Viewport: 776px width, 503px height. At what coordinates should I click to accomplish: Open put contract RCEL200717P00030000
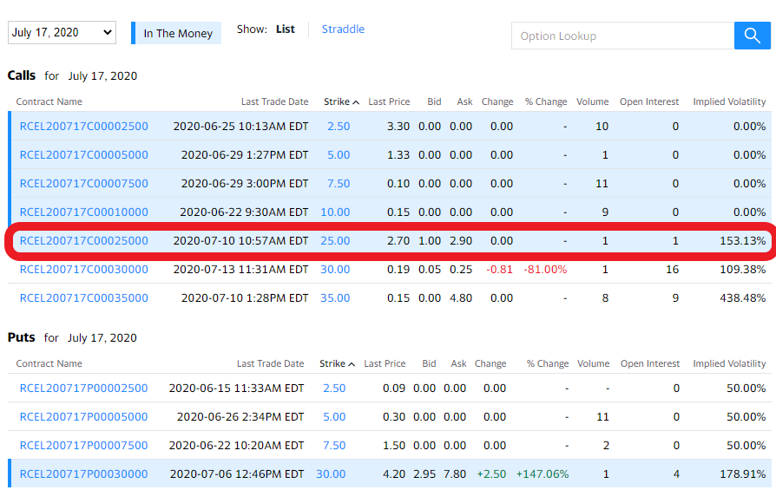(x=84, y=474)
